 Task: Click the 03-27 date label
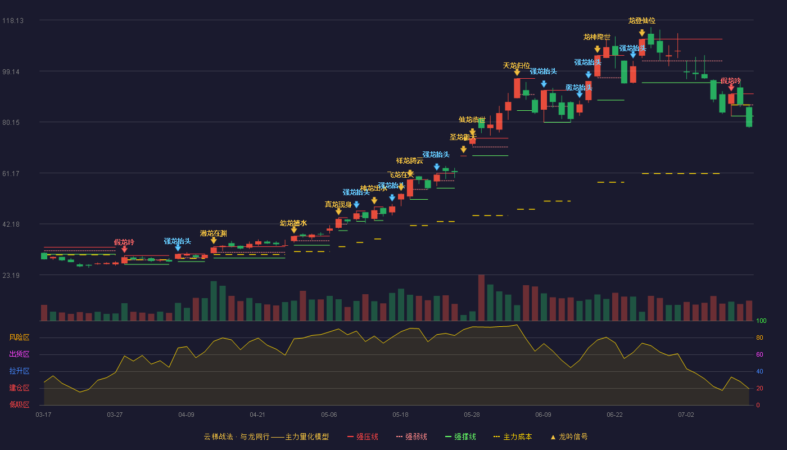coord(115,415)
